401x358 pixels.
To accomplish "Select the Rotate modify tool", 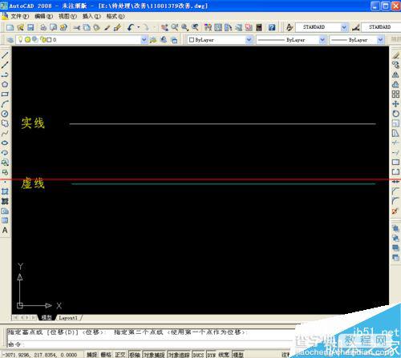I will coord(395,114).
